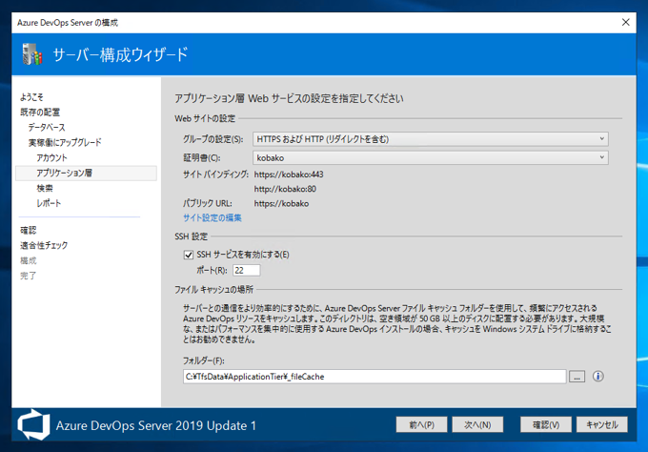The width and height of the screenshot is (648, 452).
Task: Click the public URL https://kobako text
Action: pos(281,203)
